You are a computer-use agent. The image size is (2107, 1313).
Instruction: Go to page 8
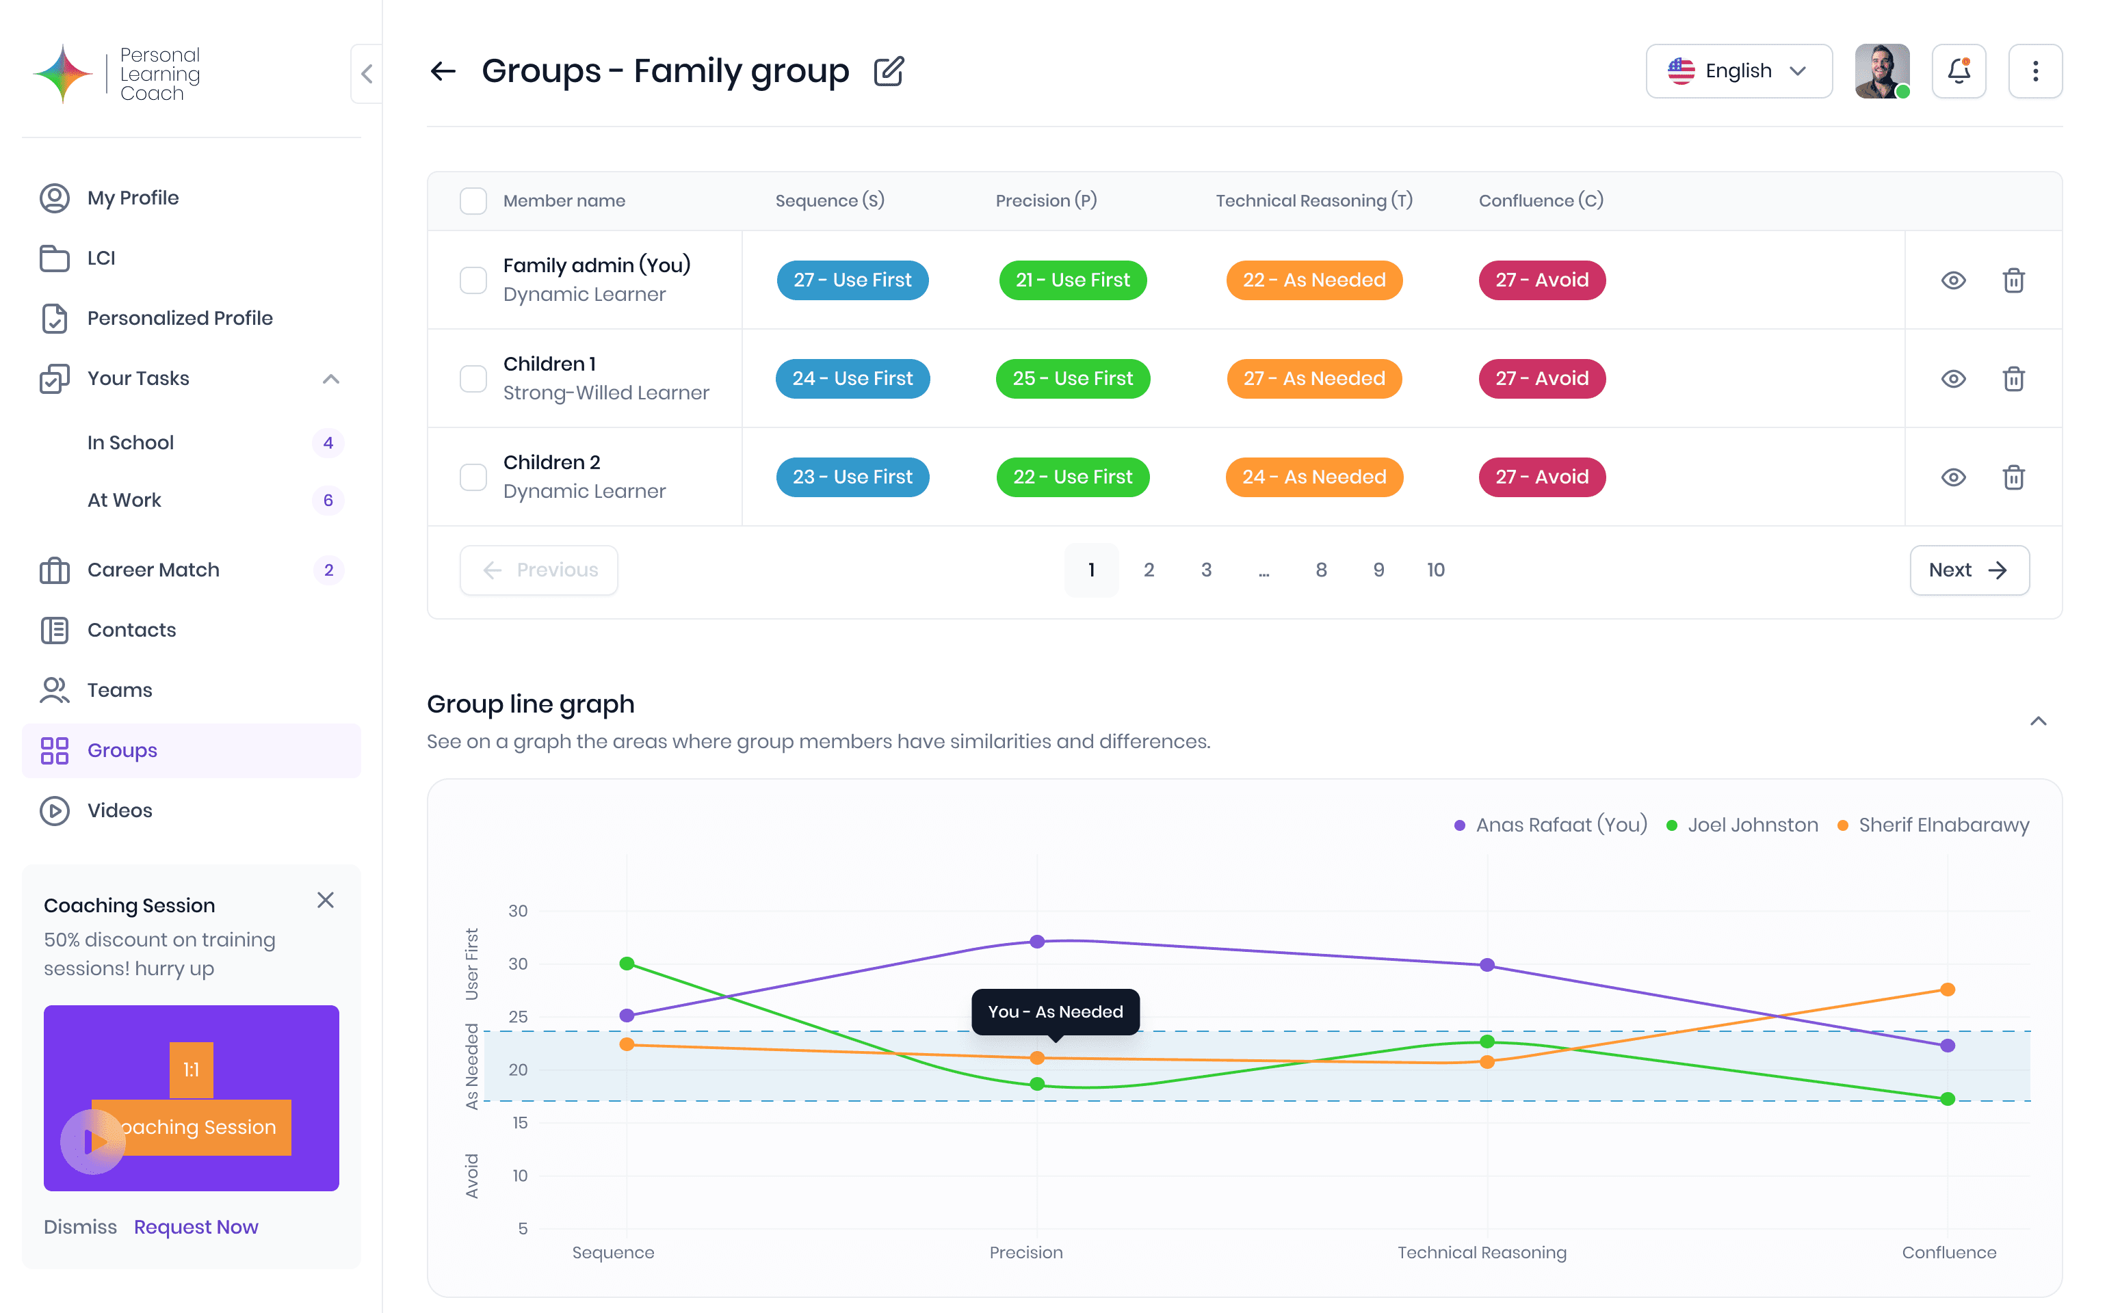[1320, 570]
